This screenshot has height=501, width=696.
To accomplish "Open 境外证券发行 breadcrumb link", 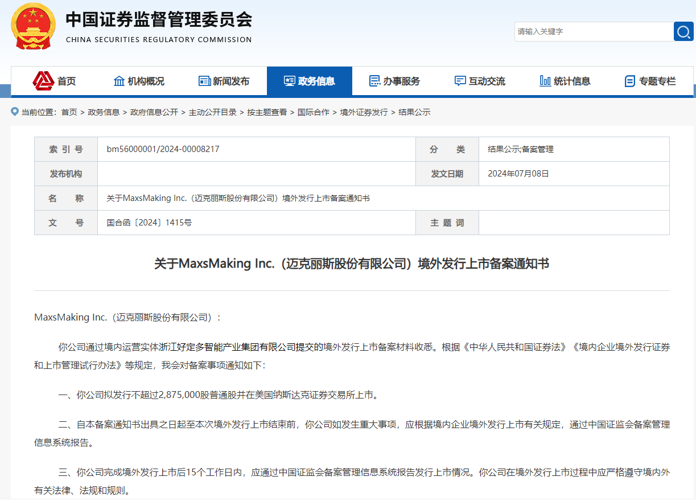I will (364, 112).
